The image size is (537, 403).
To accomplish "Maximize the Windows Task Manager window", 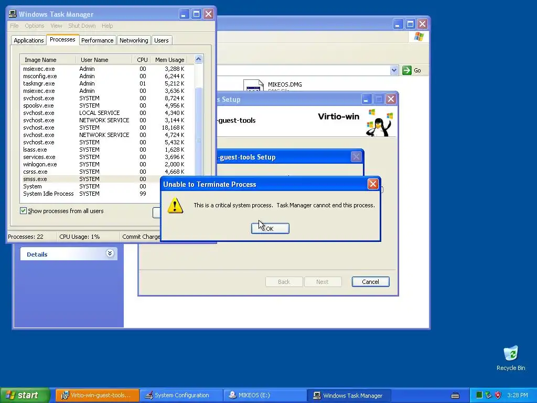I will click(196, 14).
